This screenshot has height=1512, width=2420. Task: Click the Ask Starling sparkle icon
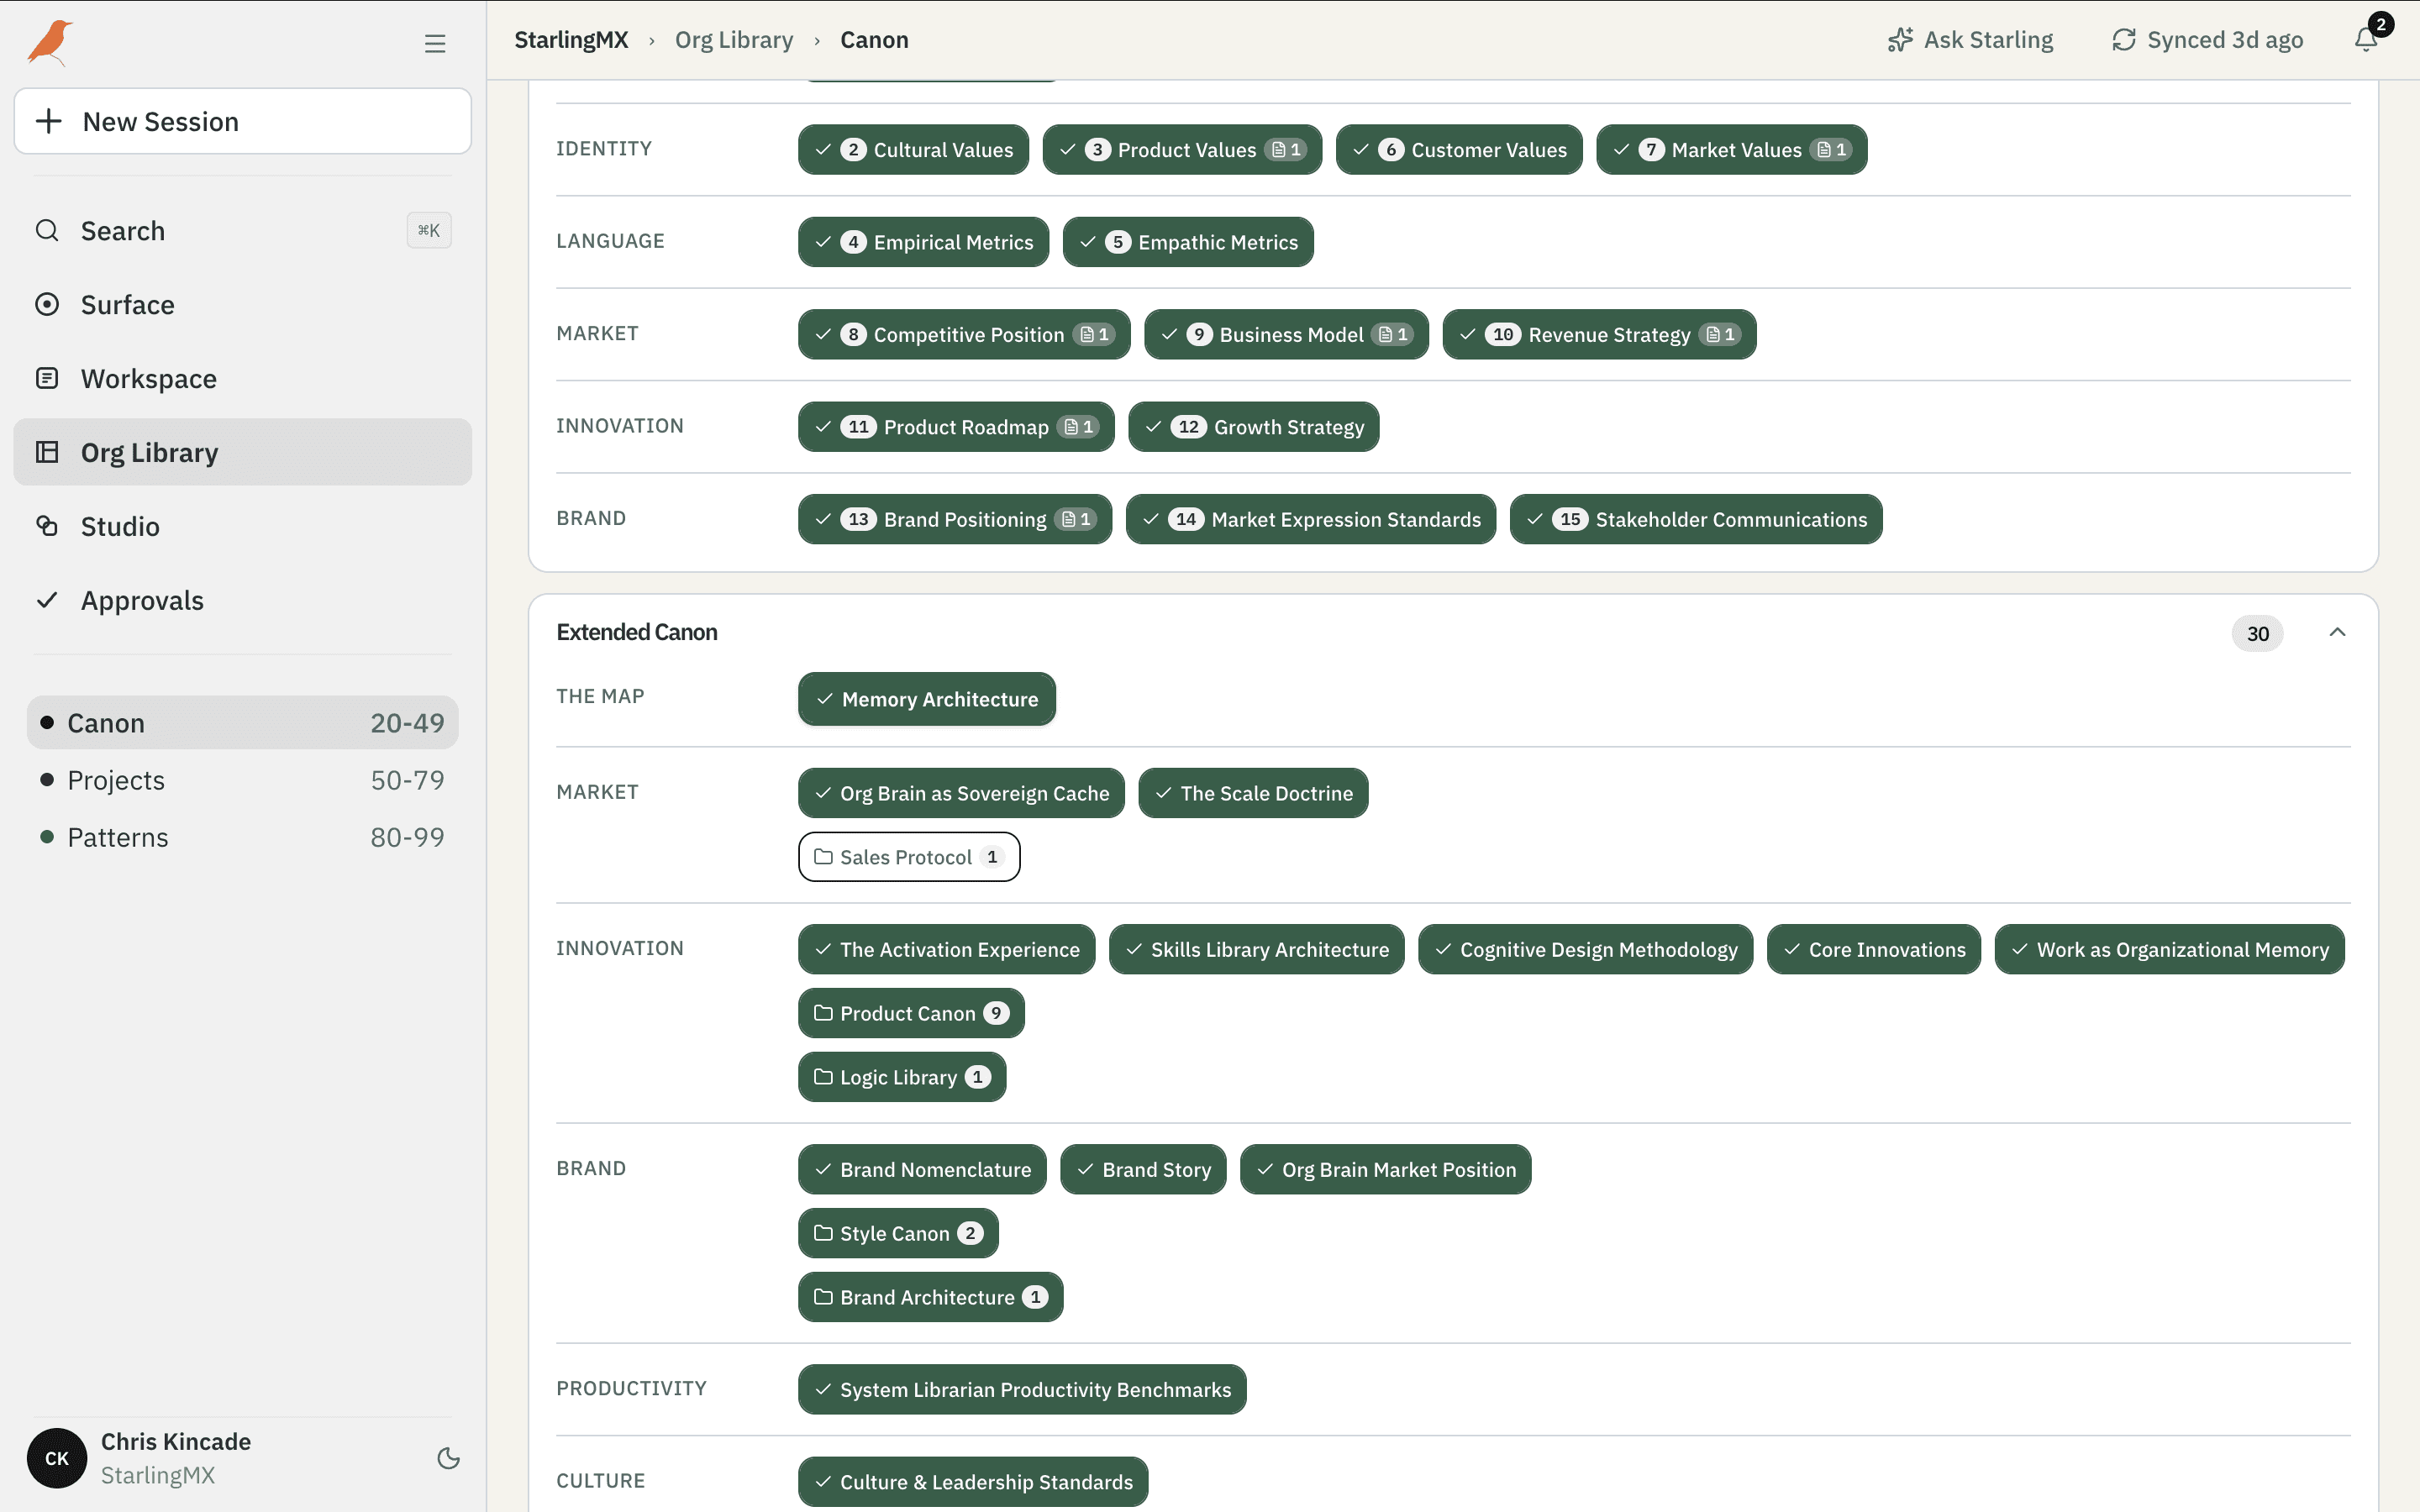(1900, 40)
